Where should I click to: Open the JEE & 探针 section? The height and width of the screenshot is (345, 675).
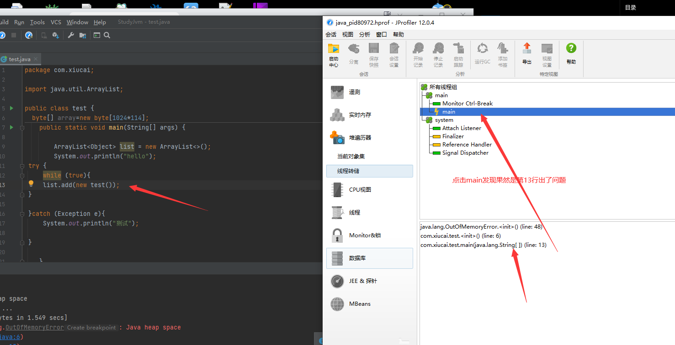click(x=369, y=281)
